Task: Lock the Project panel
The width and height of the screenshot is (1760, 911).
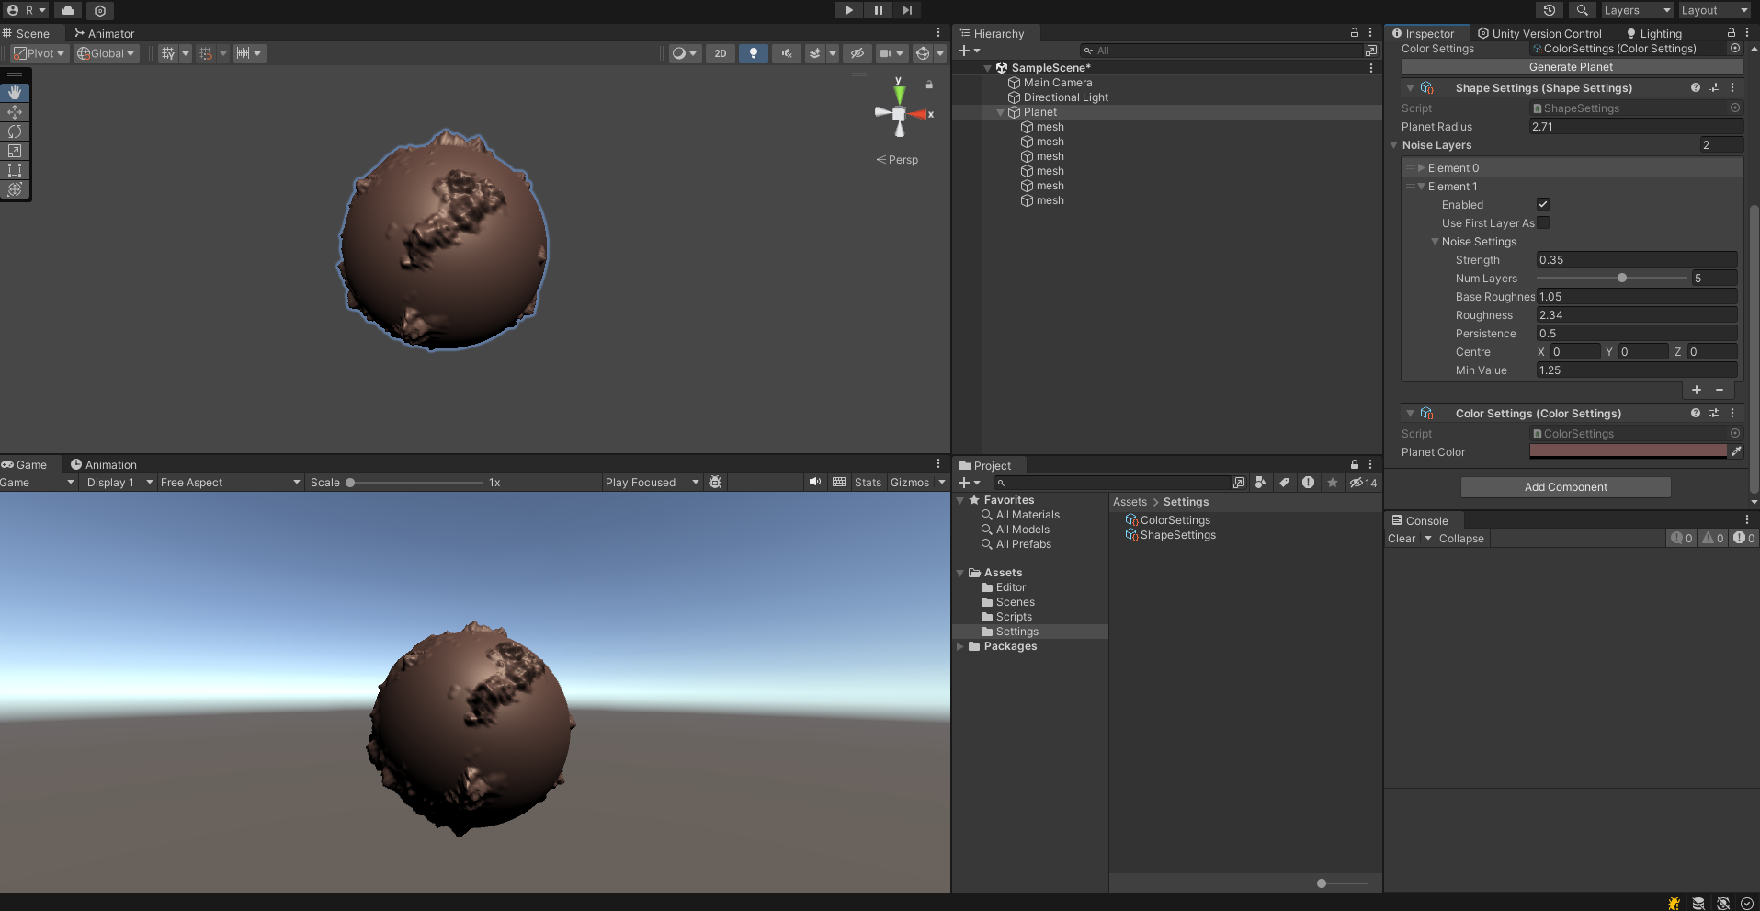Action: 1355,464
